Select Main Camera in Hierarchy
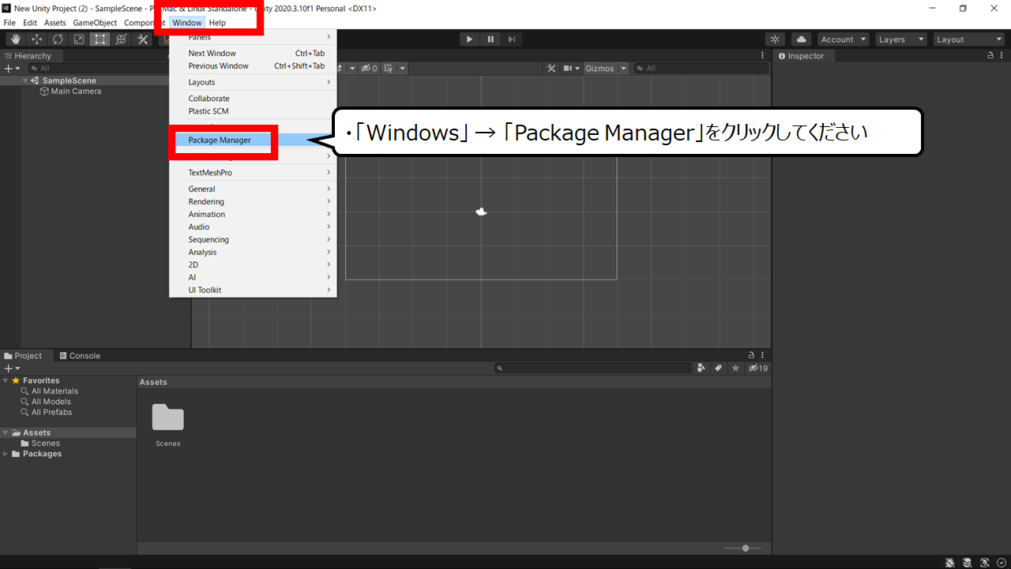This screenshot has height=569, width=1011. (x=76, y=92)
